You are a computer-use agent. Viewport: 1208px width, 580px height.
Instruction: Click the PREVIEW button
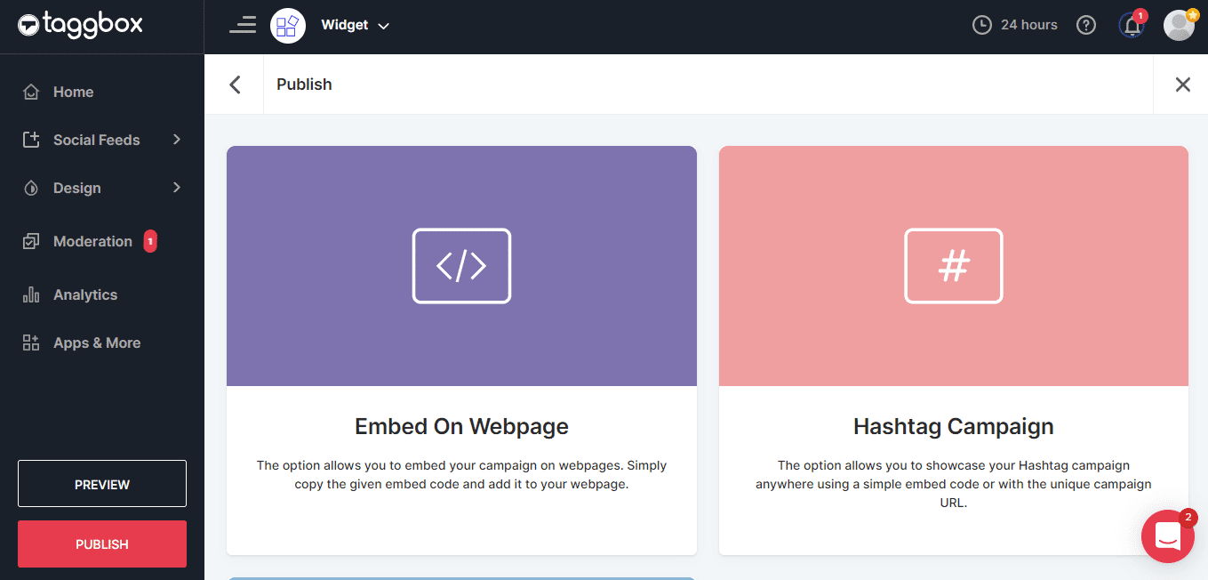102,484
